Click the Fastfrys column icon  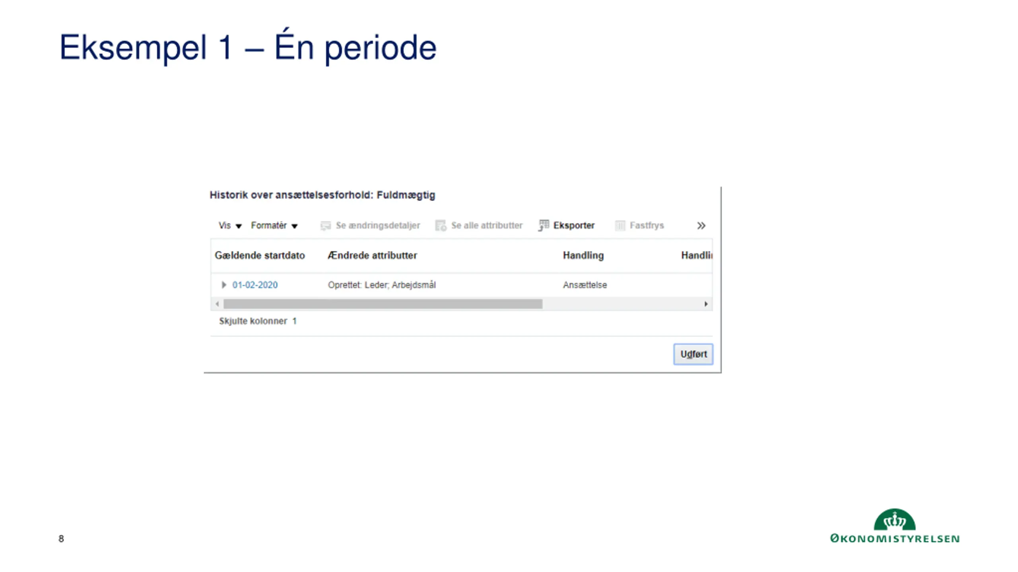[x=620, y=226]
